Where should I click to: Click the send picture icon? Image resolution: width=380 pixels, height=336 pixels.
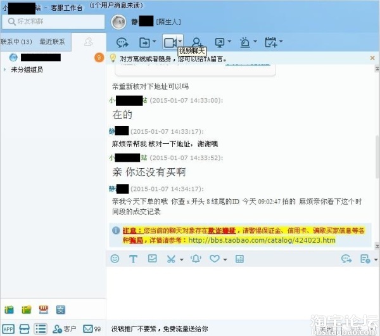coord(152,259)
